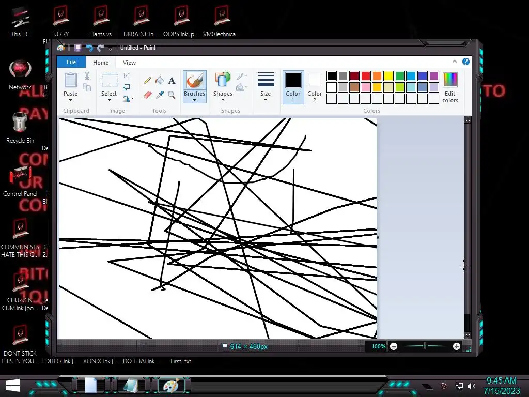The height and width of the screenshot is (397, 529).
Task: Open Customize Quick Access Toolbar dropdown
Action: (x=110, y=48)
